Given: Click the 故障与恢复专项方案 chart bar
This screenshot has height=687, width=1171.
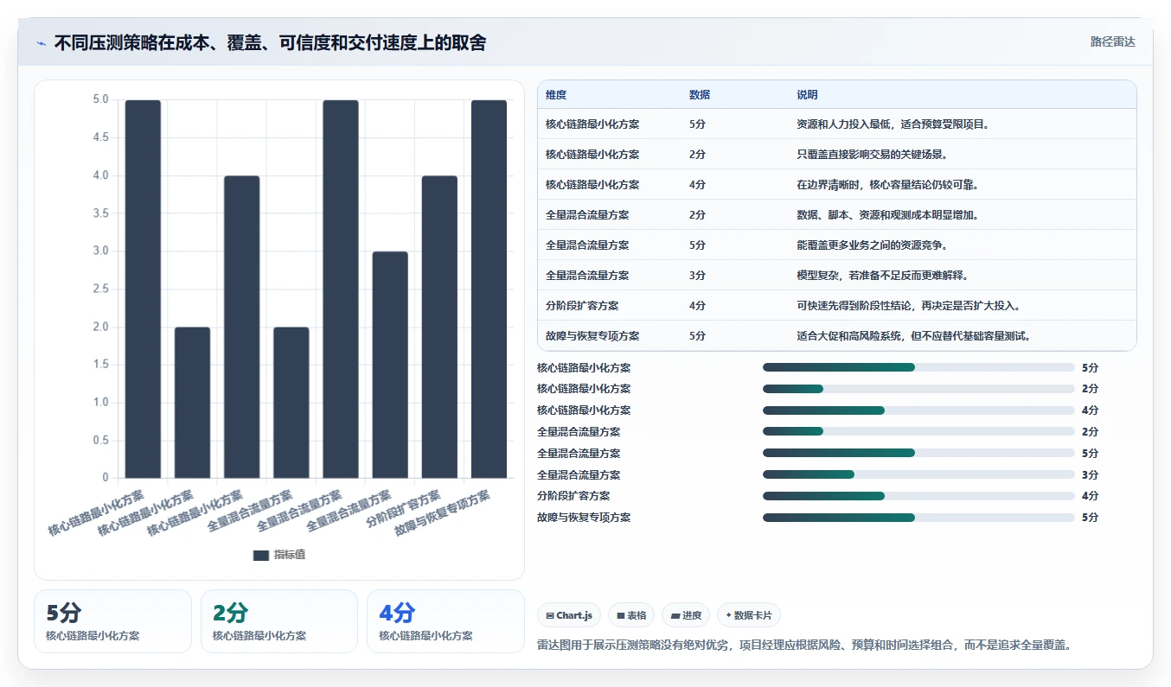Looking at the screenshot, I should point(489,289).
